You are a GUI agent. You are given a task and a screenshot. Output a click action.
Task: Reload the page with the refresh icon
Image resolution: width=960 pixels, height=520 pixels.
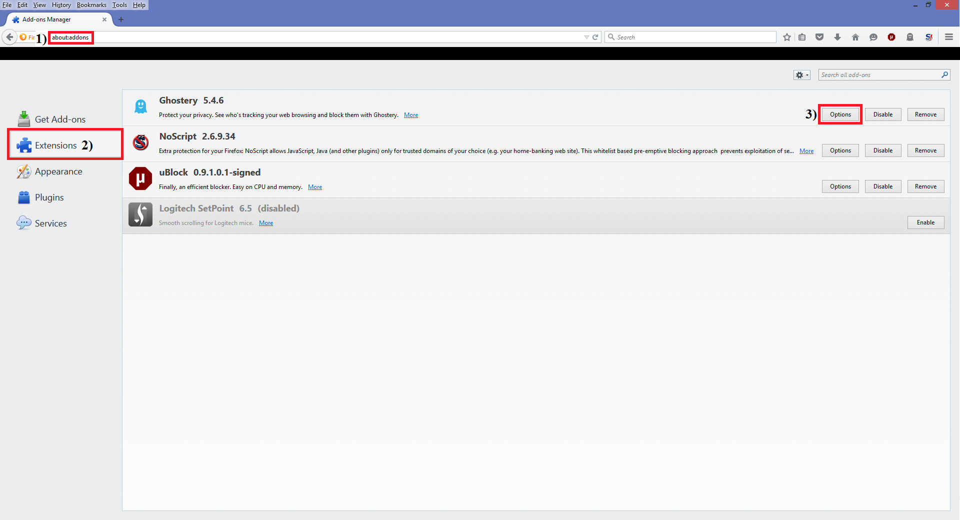coord(595,37)
